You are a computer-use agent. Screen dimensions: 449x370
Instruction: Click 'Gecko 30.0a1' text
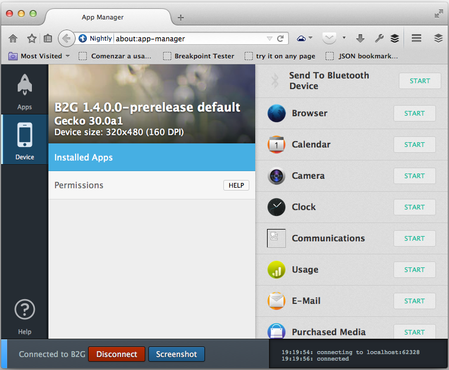[x=89, y=121]
